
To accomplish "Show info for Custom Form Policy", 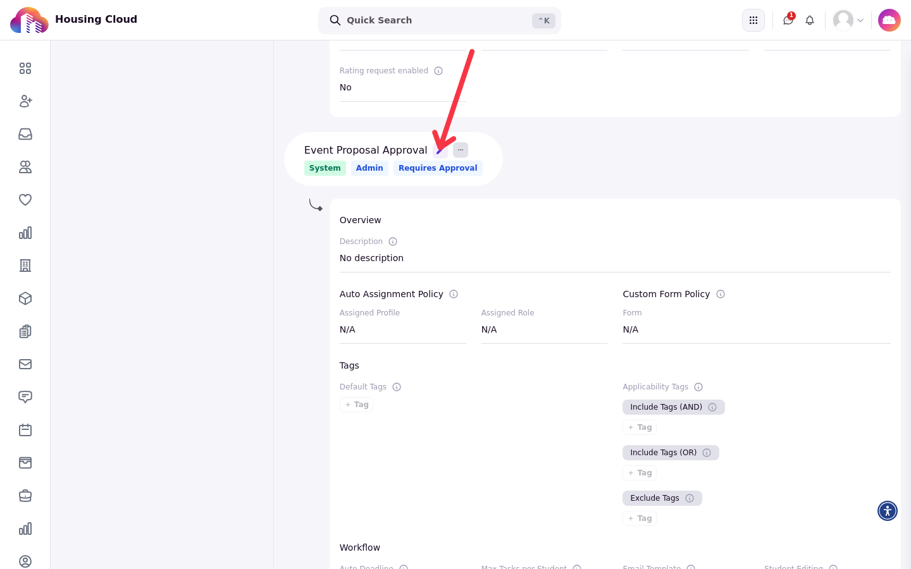I will [x=721, y=294].
